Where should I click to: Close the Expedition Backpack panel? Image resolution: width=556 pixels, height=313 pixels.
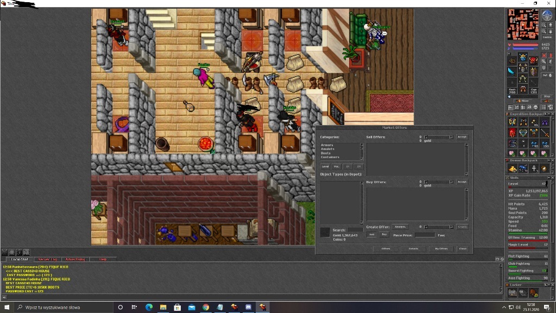[552, 114]
